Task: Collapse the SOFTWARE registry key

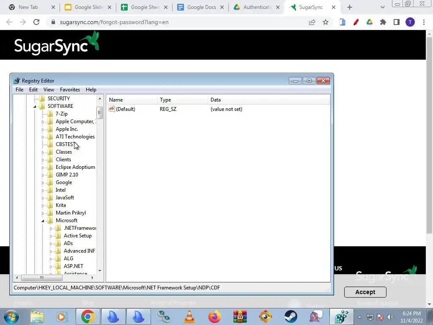Action: [35, 106]
